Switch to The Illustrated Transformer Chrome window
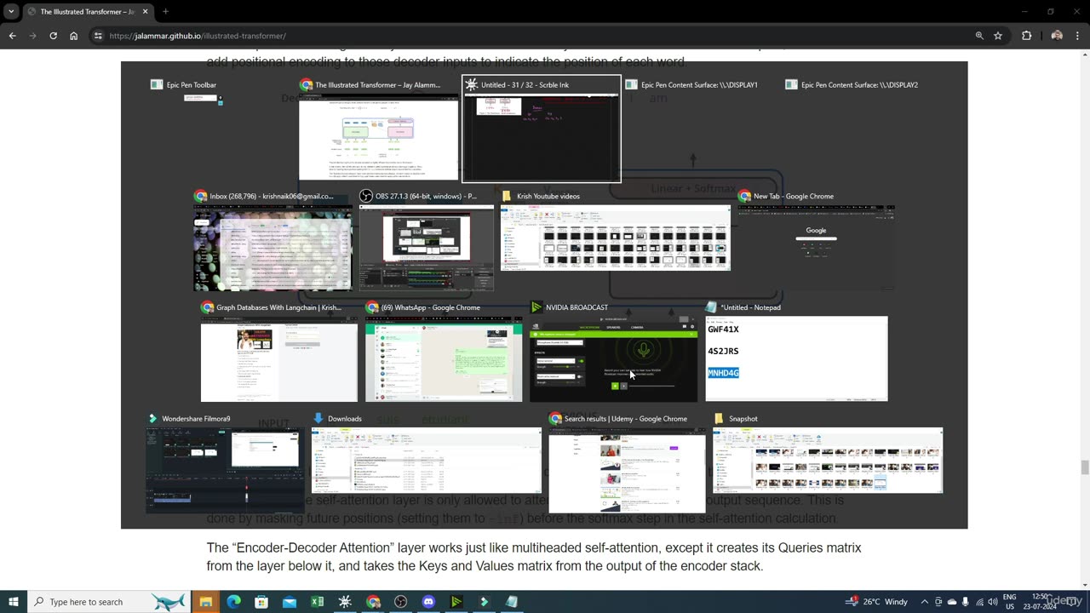The image size is (1090, 613). coord(378,129)
